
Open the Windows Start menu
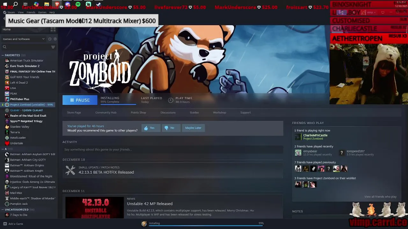[x=5, y=4]
